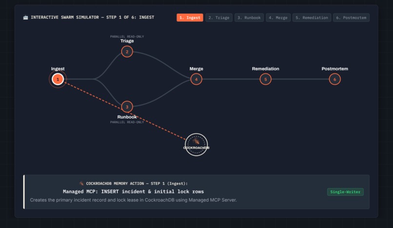The image size is (393, 228).
Task: Click the Remediation node circle numbered 5
Action: coord(265,79)
